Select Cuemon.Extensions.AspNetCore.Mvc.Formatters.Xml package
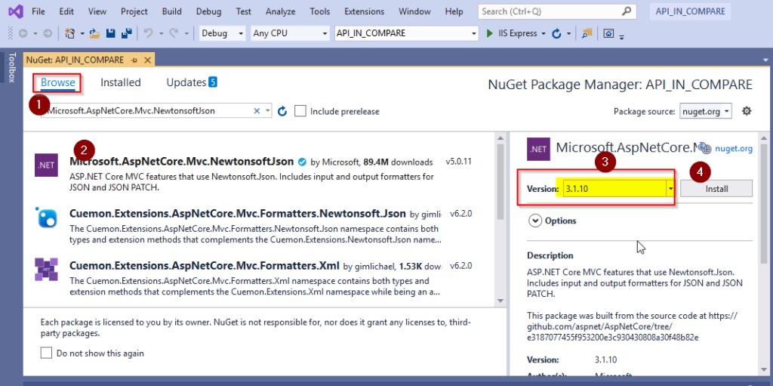773x386 pixels. point(255,279)
